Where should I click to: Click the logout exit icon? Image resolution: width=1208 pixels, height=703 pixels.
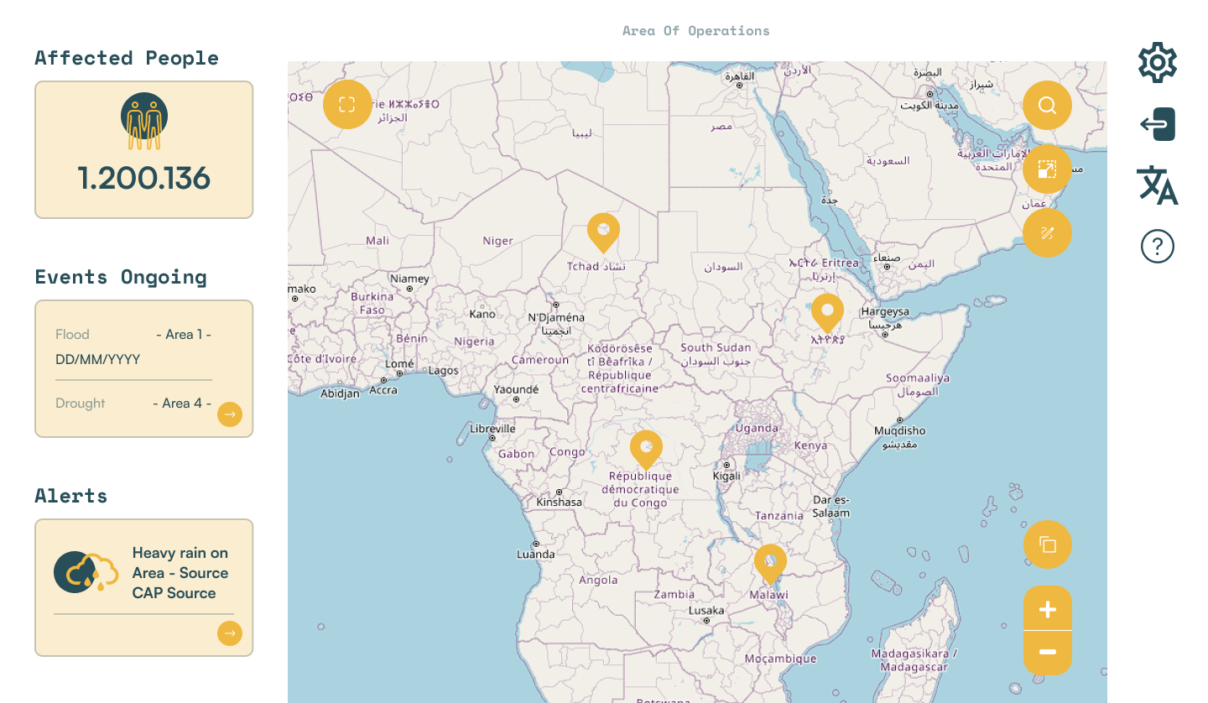1158,124
